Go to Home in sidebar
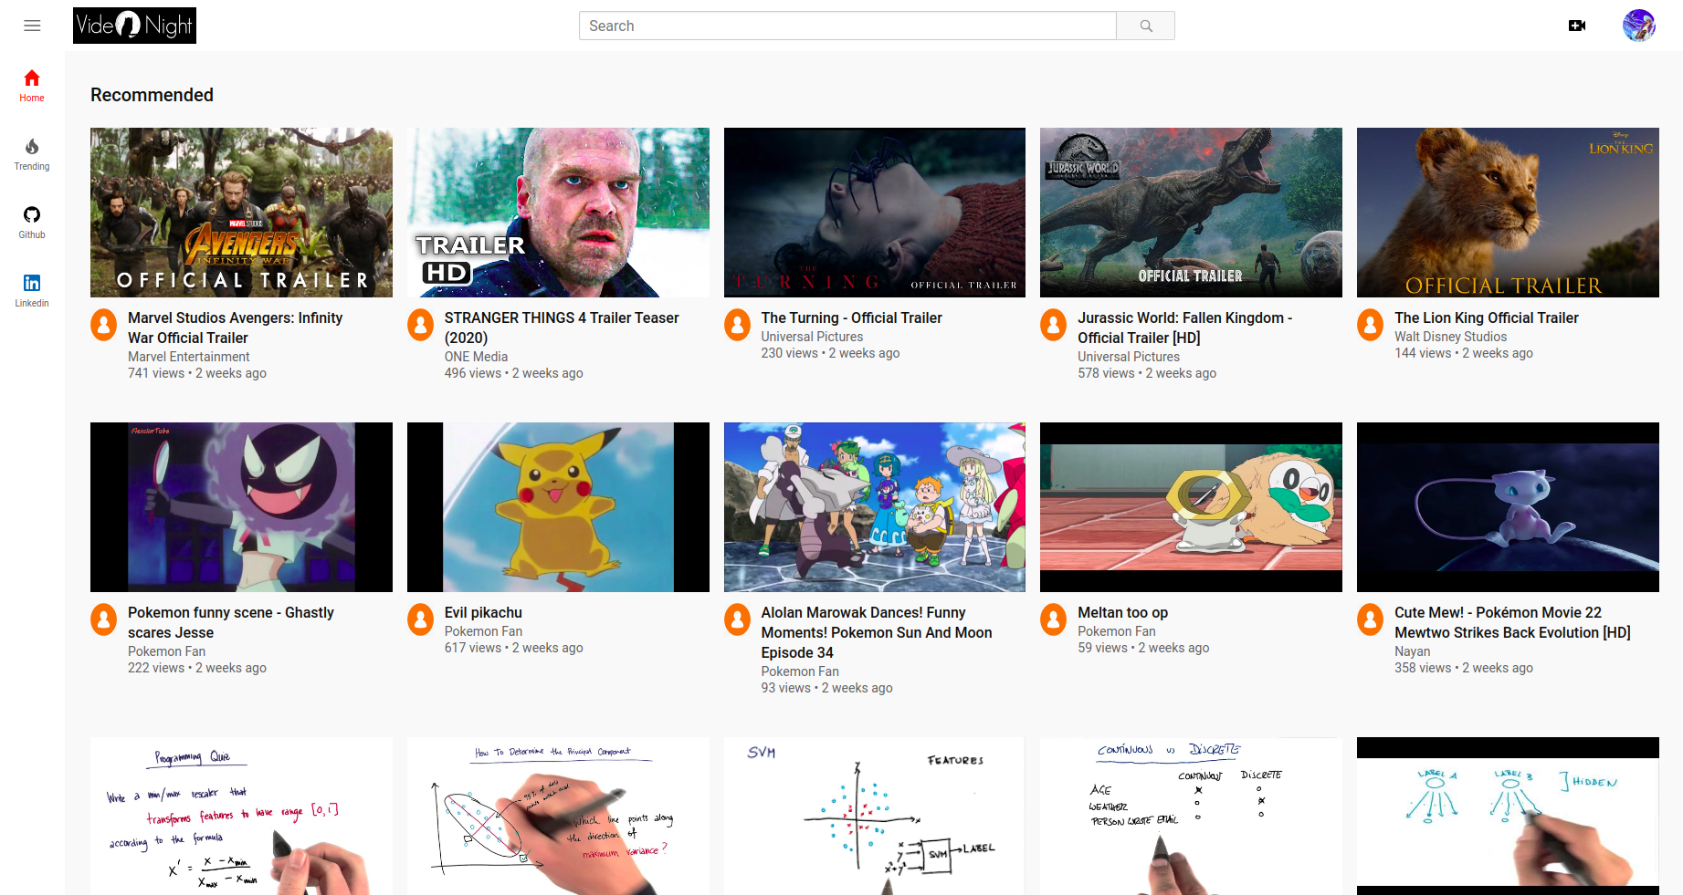This screenshot has width=1683, height=895. tap(32, 86)
